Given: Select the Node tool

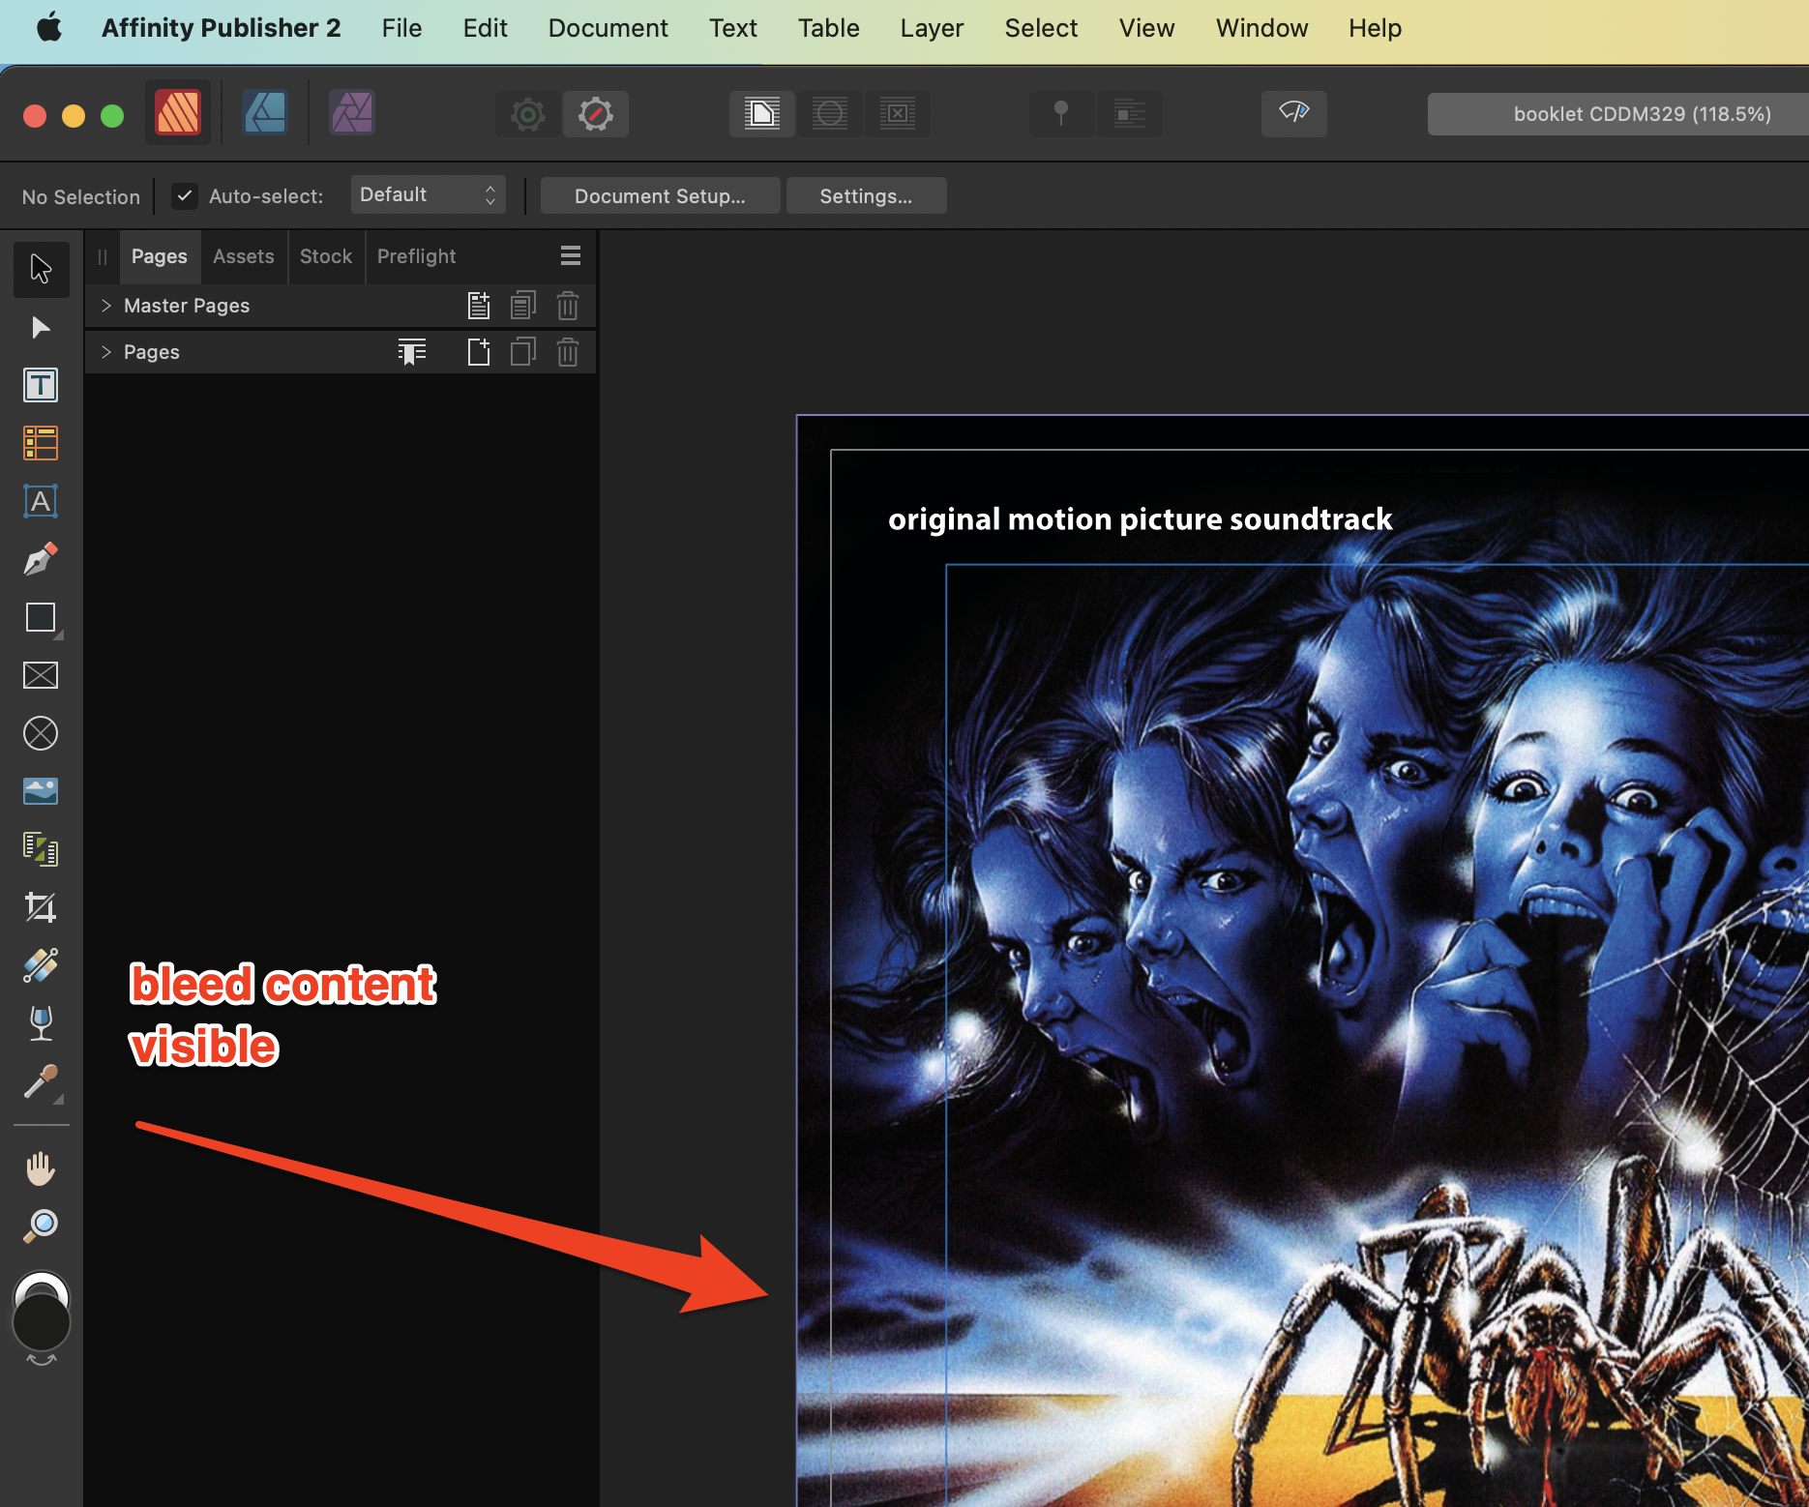Looking at the screenshot, I should point(41,327).
